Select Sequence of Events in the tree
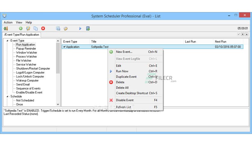 pos(28,88)
